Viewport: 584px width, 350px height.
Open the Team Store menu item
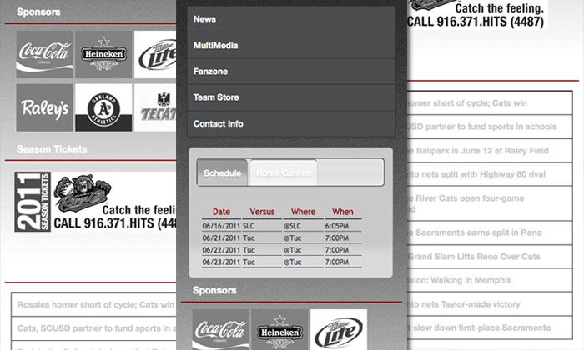click(x=292, y=97)
